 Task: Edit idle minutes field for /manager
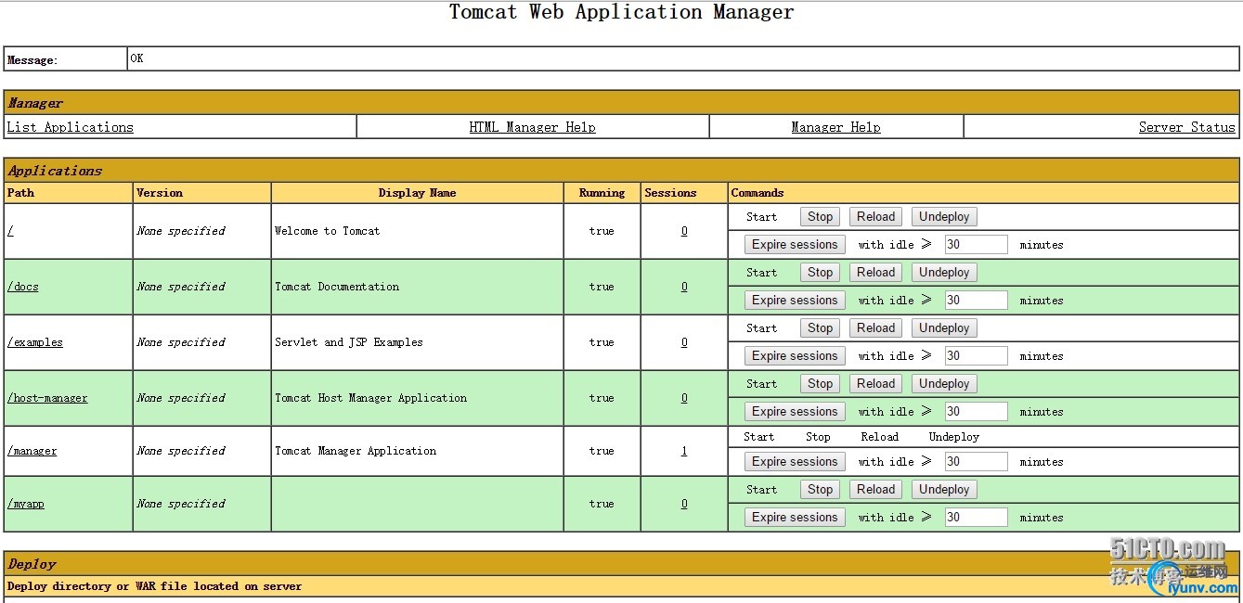(976, 462)
